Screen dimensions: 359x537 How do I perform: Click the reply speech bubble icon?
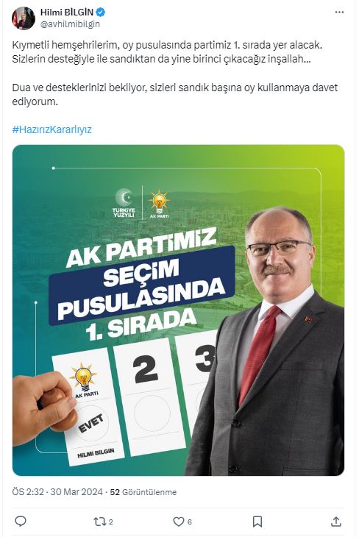click(21, 522)
